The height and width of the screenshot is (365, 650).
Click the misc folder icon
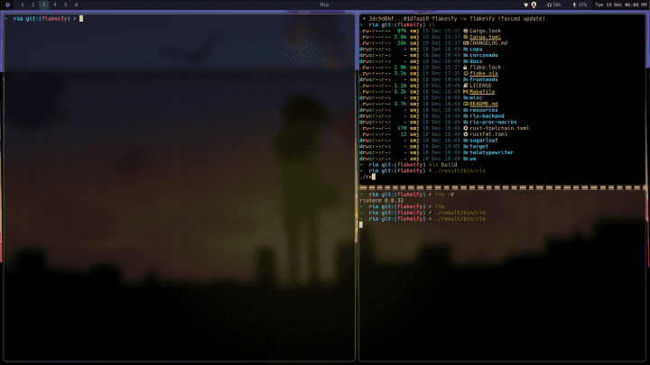466,97
